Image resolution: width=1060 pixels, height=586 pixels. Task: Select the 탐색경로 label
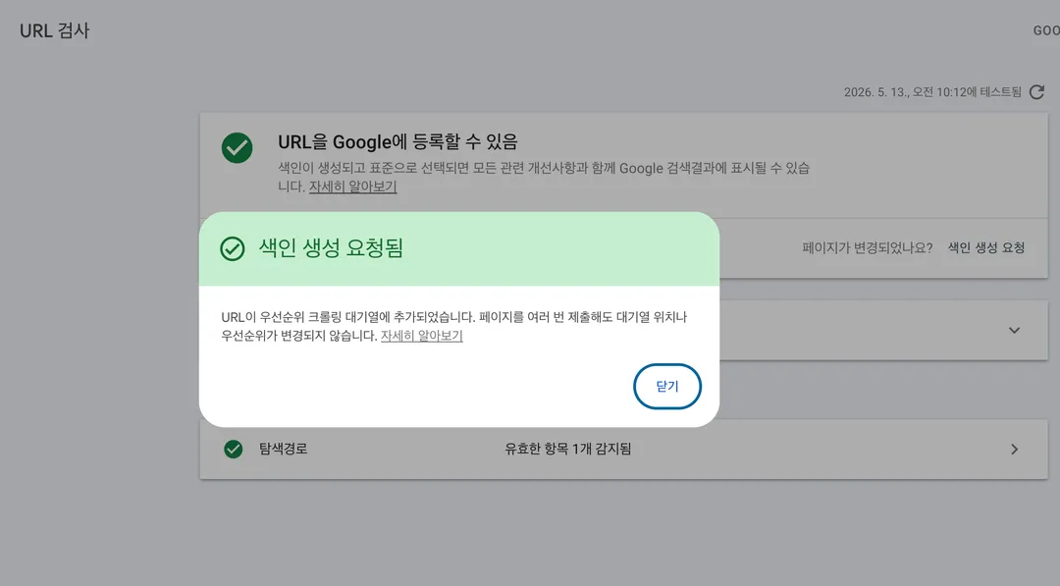pyautogui.click(x=284, y=449)
